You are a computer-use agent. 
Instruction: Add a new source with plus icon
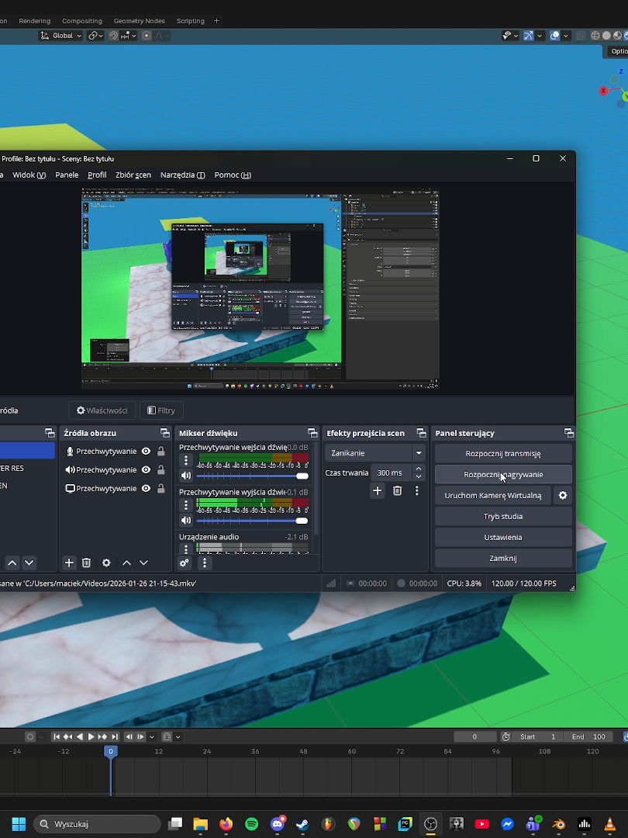click(69, 563)
